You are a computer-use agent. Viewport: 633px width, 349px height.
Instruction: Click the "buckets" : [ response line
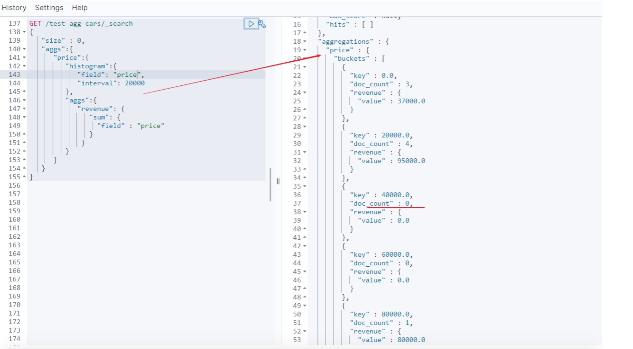pos(359,59)
